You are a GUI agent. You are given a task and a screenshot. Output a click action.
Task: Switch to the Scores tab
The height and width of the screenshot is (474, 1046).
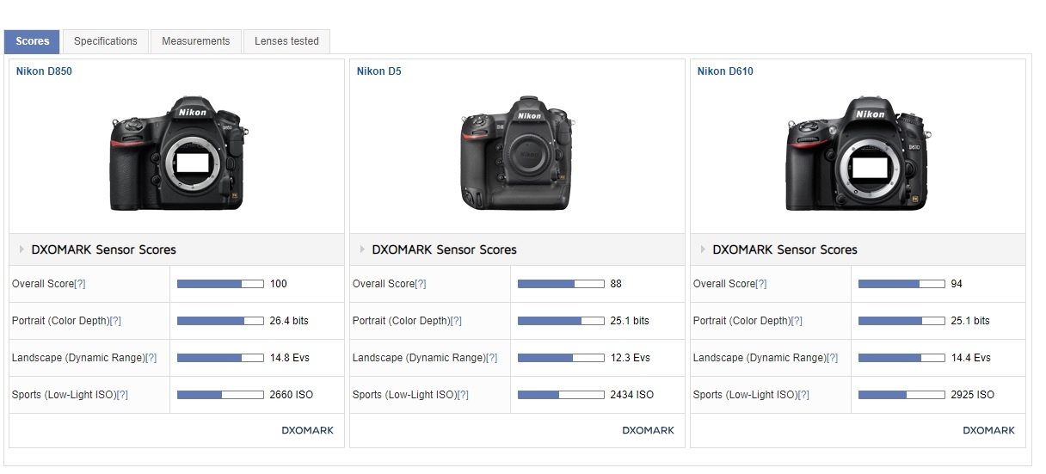[x=32, y=41]
